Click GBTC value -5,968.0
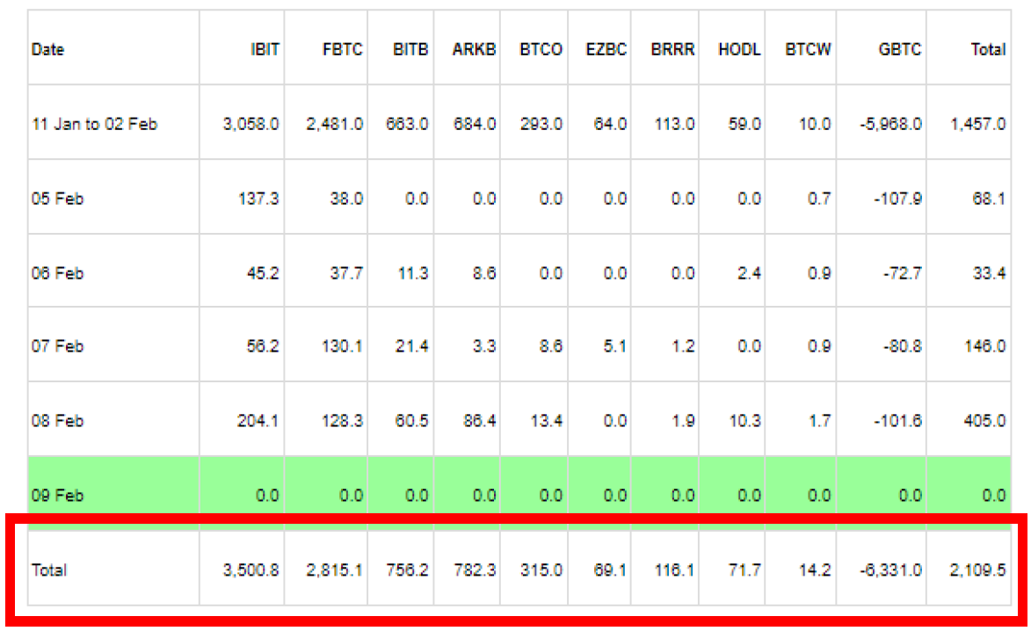This screenshot has height=631, width=1031. (x=891, y=124)
